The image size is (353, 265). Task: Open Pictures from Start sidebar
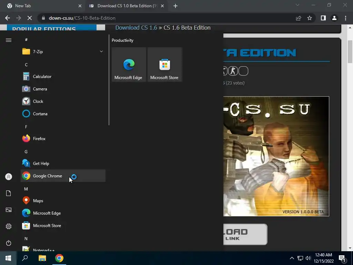tap(9, 210)
